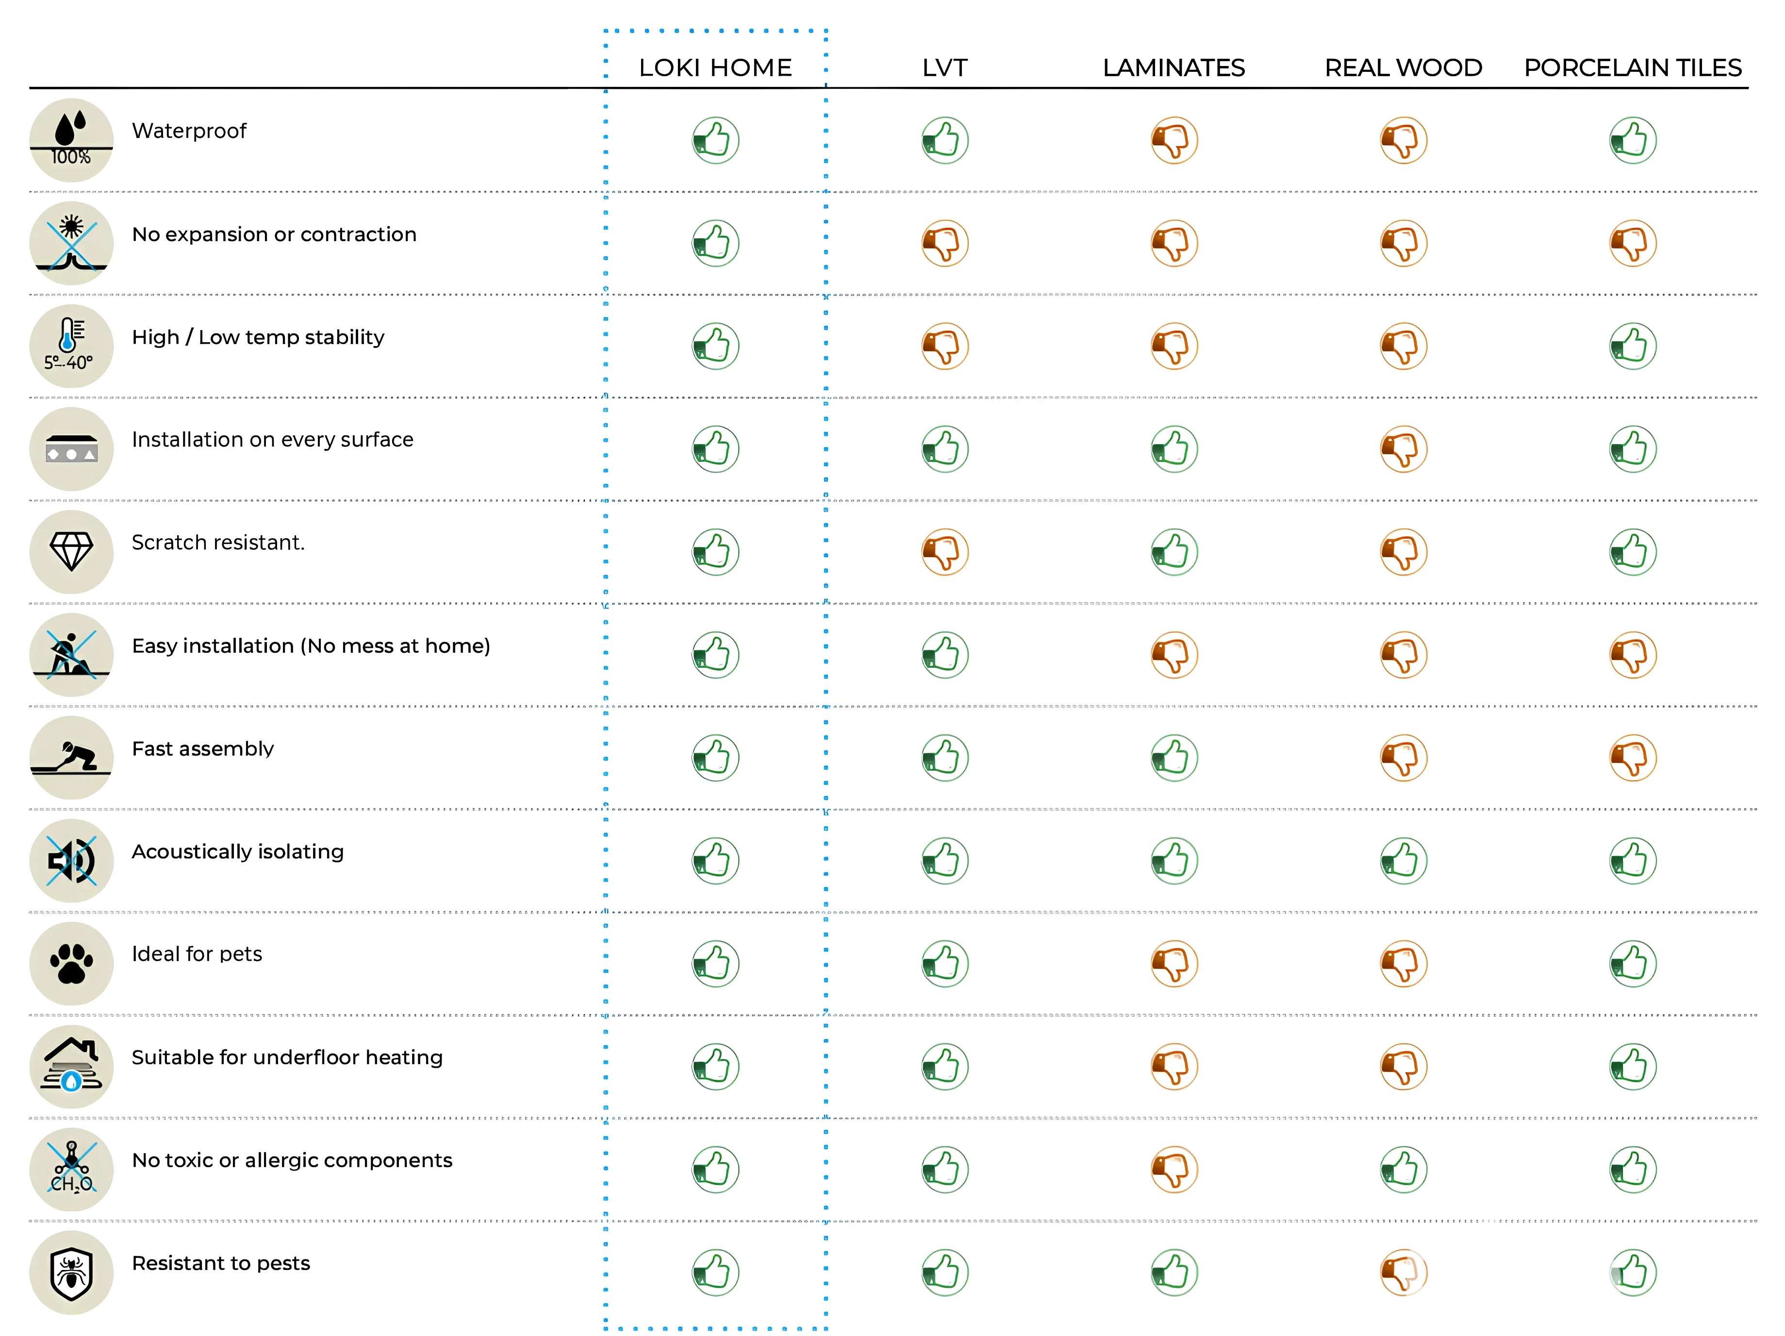Click Laminates thumbs-up for Fast assembly

pyautogui.click(x=1174, y=758)
